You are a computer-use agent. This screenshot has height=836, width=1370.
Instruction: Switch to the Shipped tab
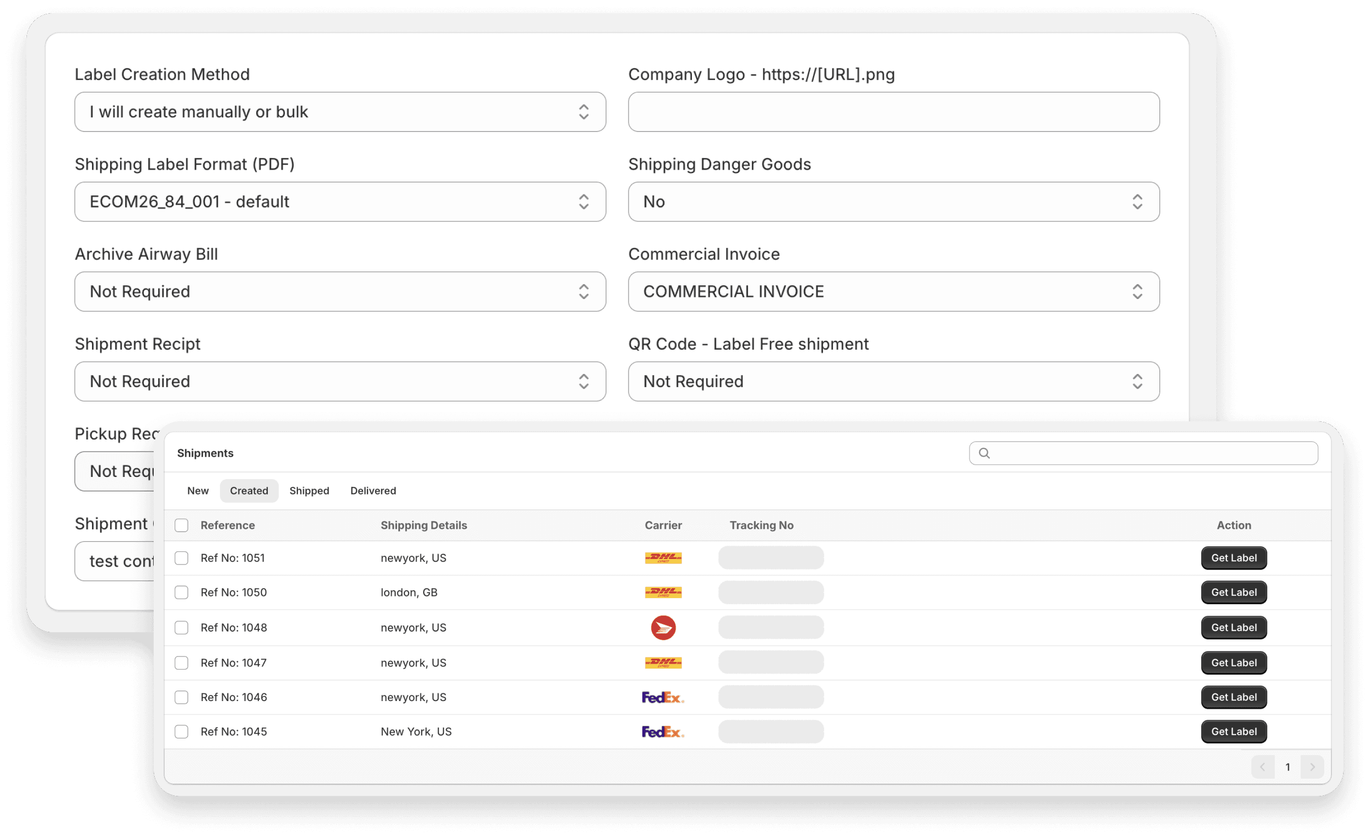click(309, 490)
